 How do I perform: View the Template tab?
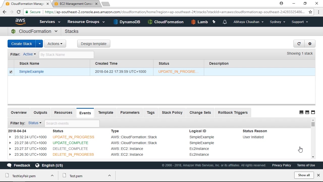pos(106,112)
